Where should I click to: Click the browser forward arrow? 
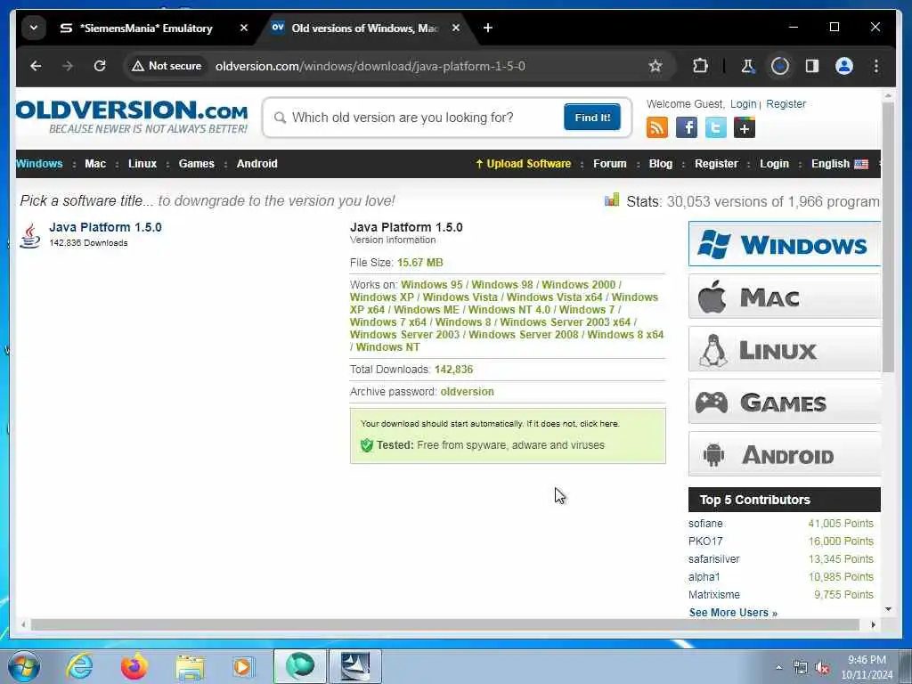[x=68, y=66]
